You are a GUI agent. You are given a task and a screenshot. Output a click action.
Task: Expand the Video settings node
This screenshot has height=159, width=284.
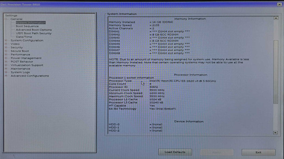coord(6,44)
